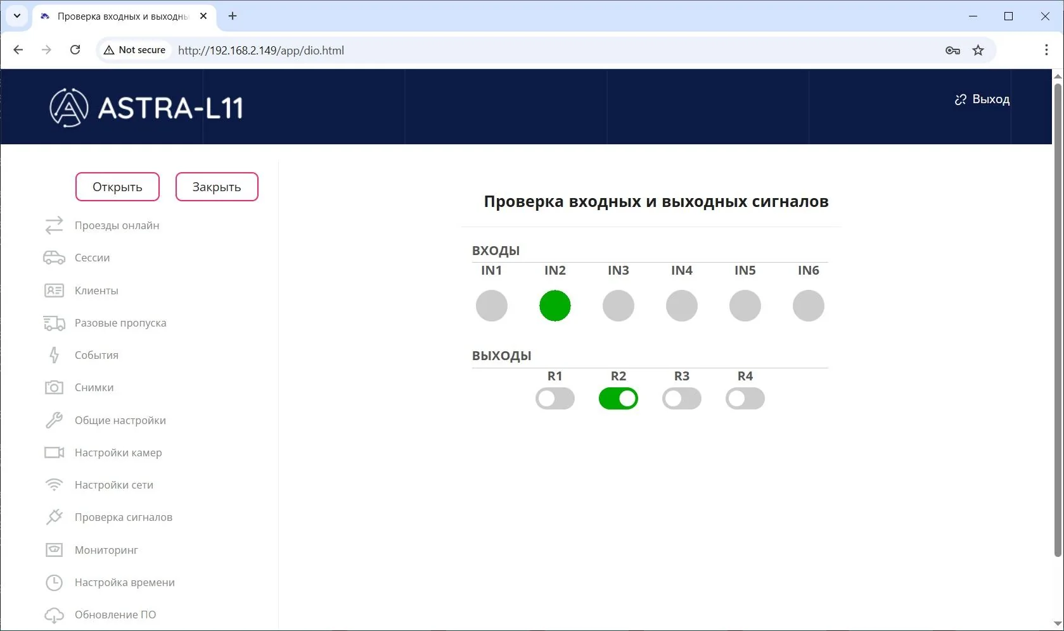The image size is (1064, 631).
Task: Click the wrench icon for Общие настройки
Action: [x=54, y=420]
